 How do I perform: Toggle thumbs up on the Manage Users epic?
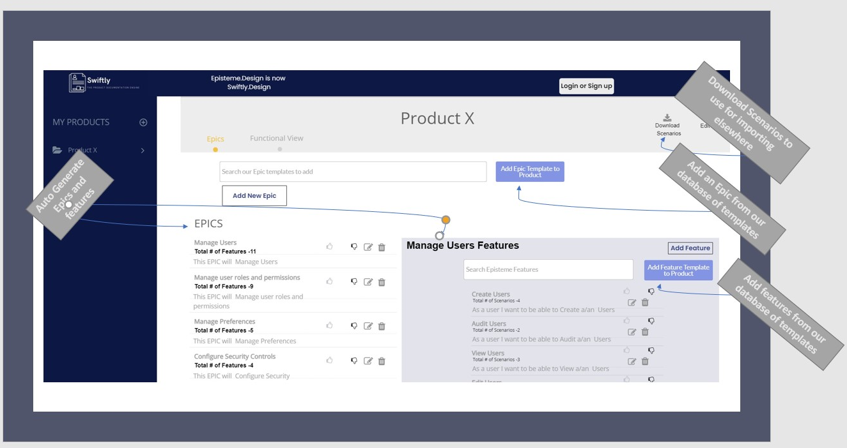click(x=330, y=246)
